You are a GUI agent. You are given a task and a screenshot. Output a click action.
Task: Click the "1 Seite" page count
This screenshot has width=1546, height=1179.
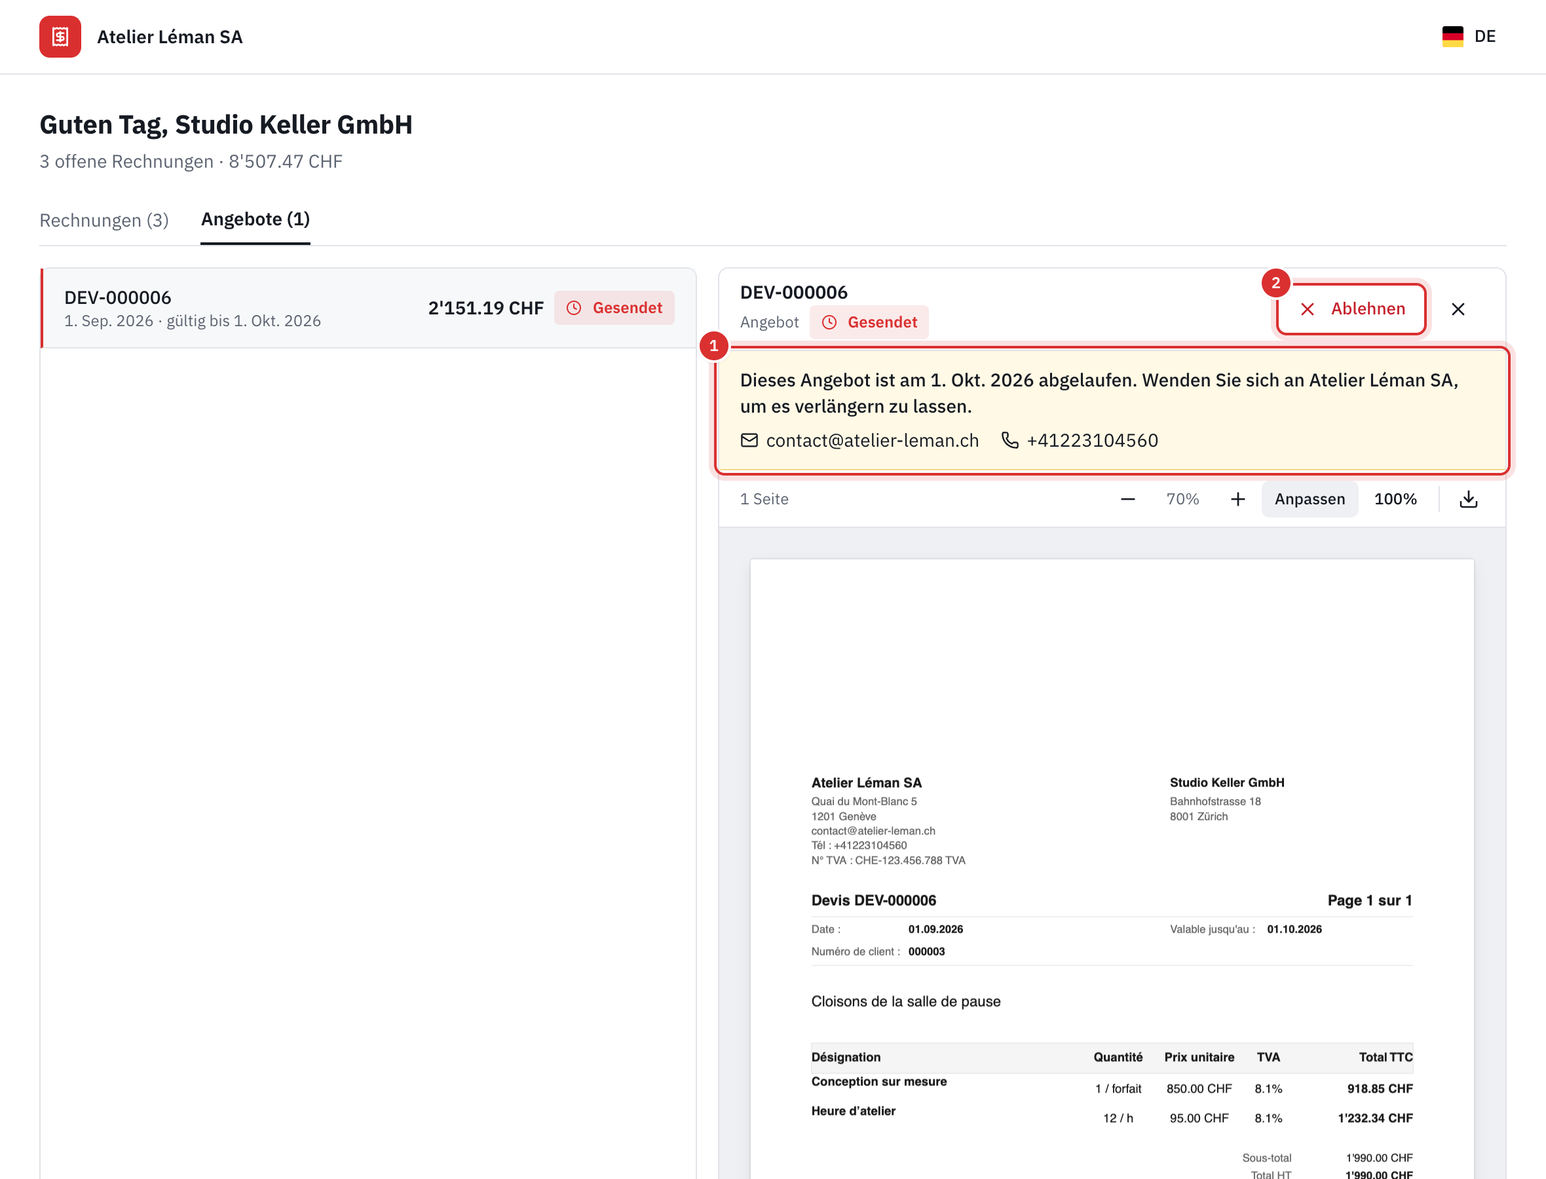click(x=764, y=499)
